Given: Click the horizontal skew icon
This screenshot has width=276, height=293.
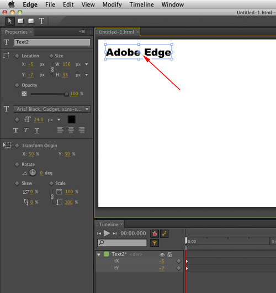Looking at the screenshot, I should pos(26,192).
